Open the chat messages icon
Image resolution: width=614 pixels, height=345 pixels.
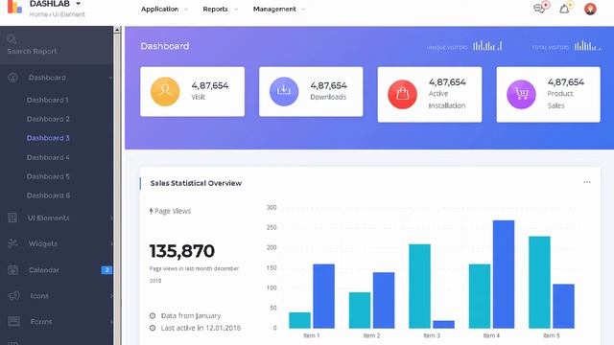tap(539, 9)
